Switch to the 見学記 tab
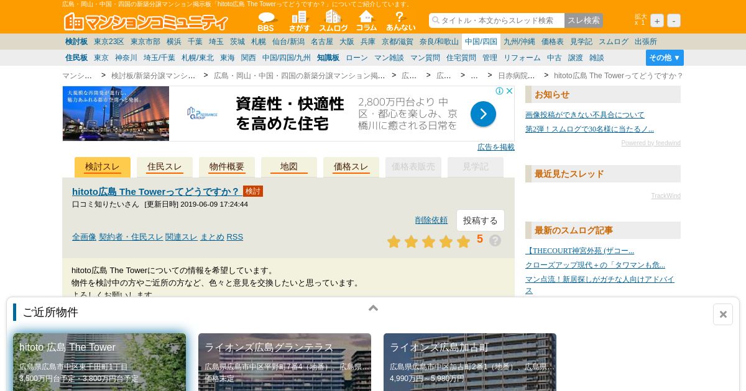The image size is (746, 391). [476, 167]
